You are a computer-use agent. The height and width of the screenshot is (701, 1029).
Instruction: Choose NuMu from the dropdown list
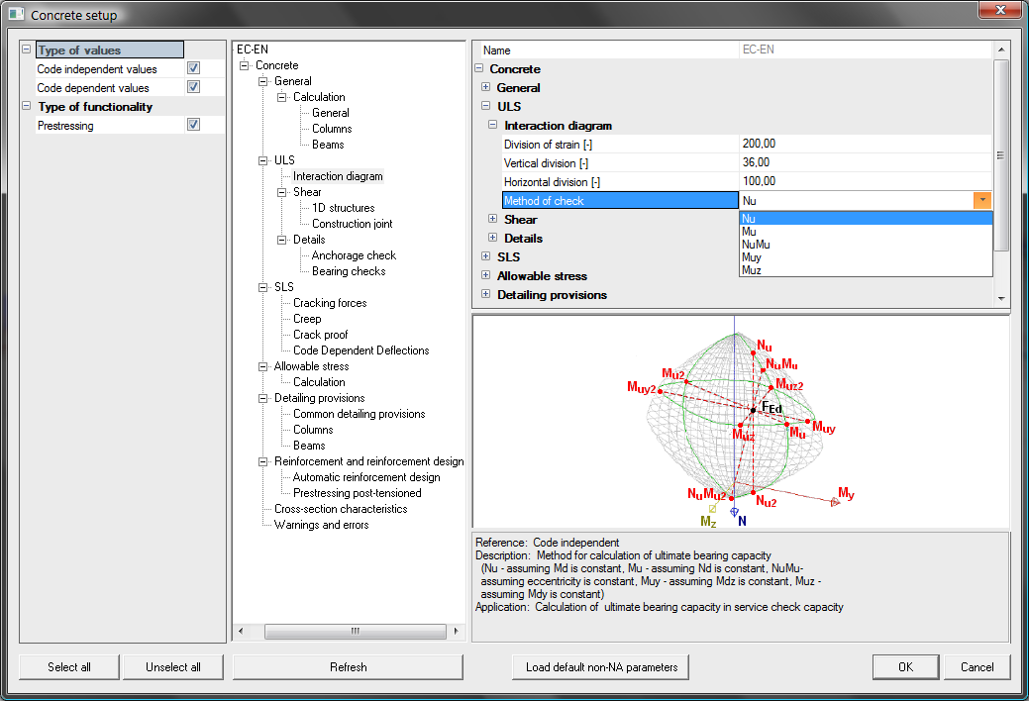pyautogui.click(x=756, y=245)
